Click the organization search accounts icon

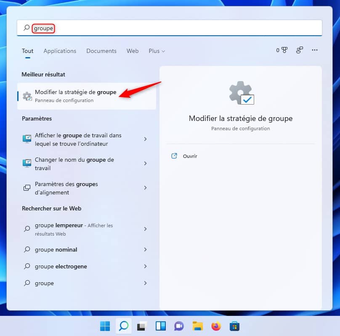click(x=300, y=50)
